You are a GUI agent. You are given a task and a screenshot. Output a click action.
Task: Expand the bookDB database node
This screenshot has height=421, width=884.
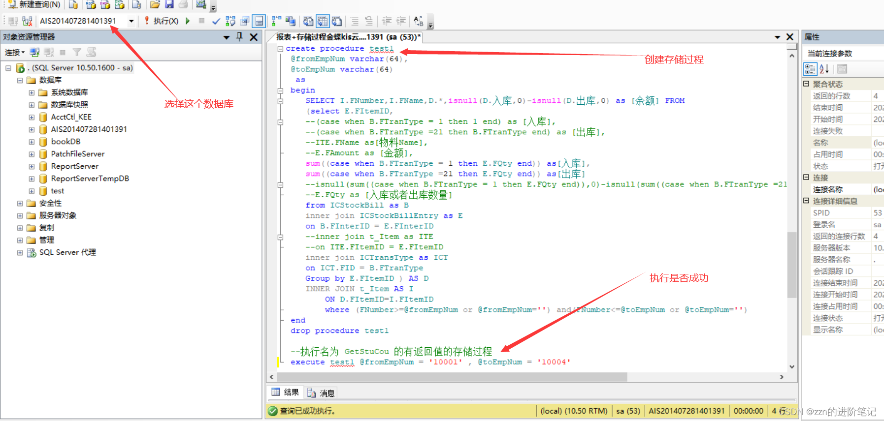[x=32, y=142]
